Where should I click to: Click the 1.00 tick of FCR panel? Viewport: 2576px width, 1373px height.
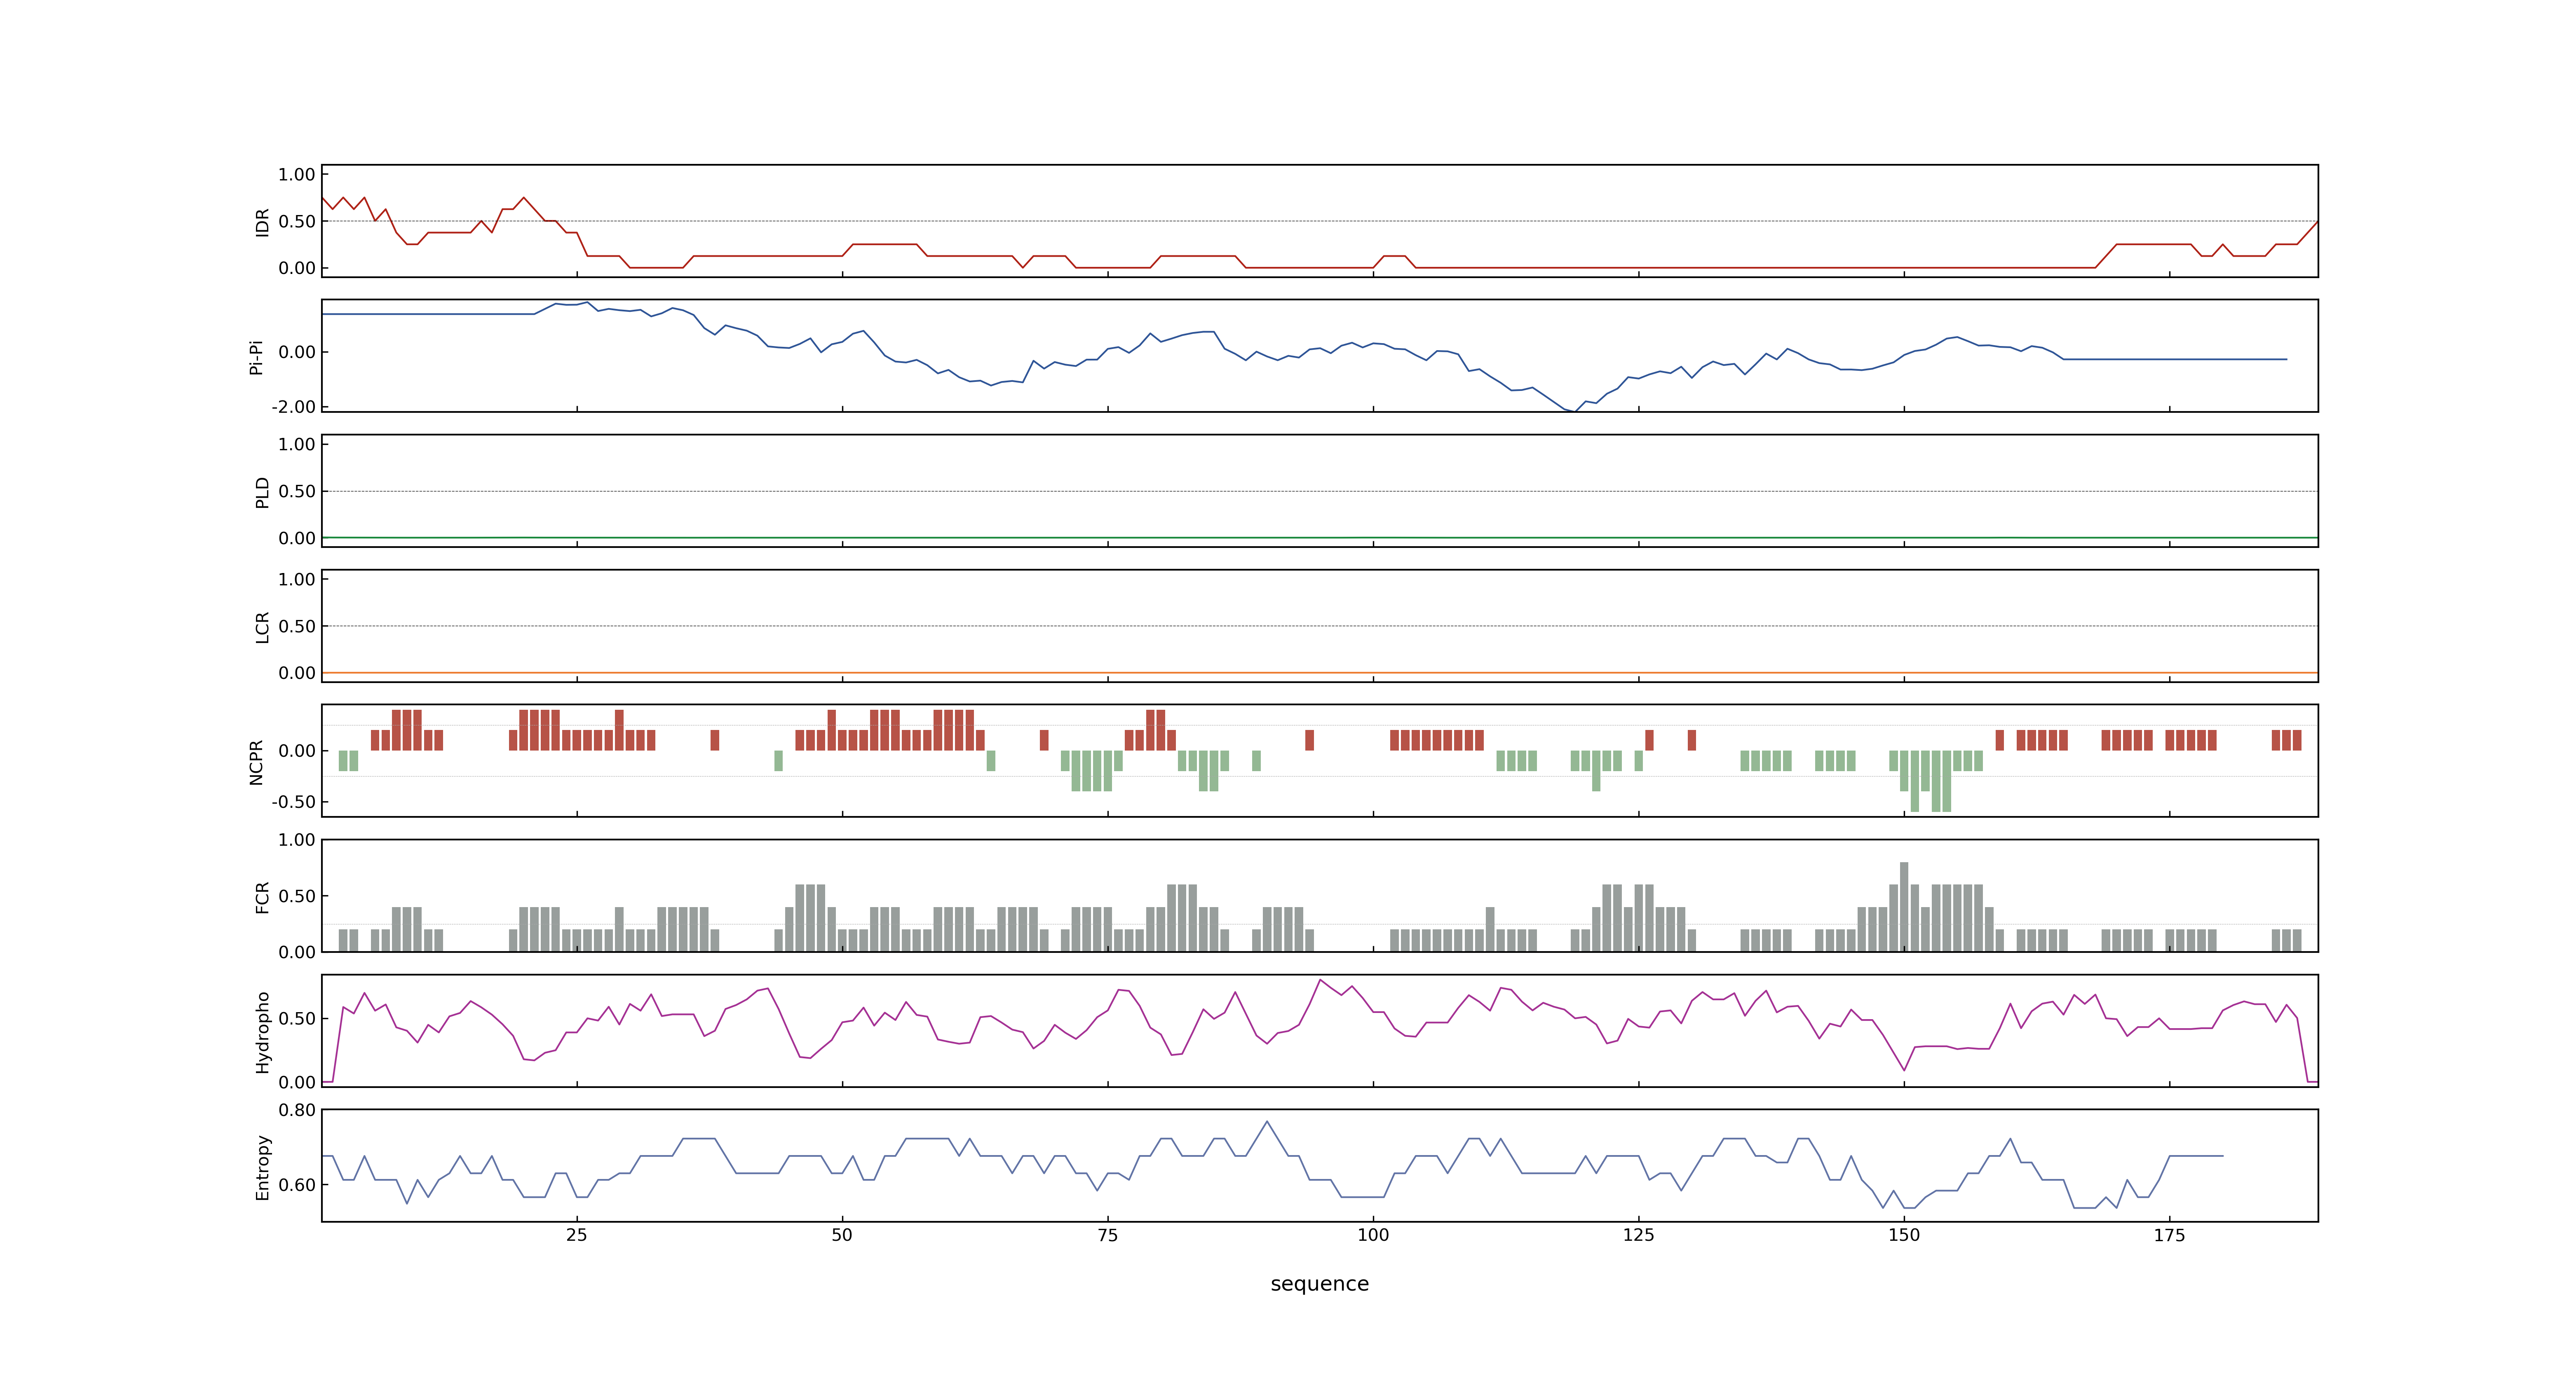click(x=297, y=840)
